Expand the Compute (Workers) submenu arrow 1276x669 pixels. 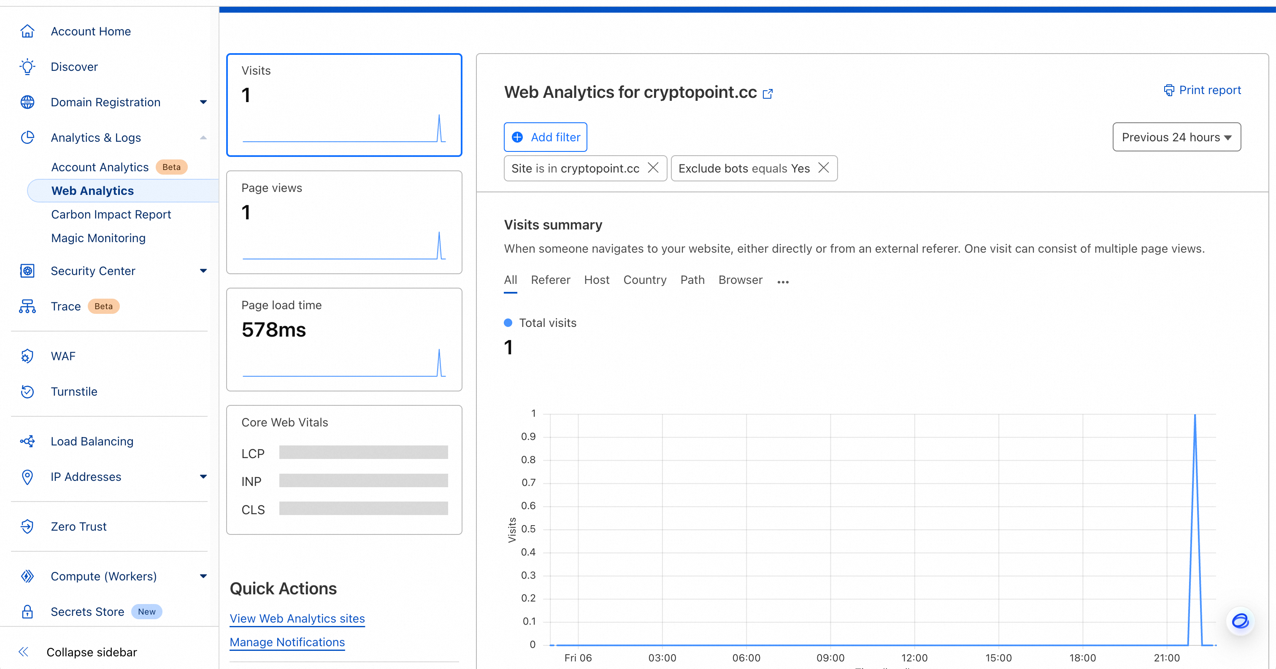(203, 576)
